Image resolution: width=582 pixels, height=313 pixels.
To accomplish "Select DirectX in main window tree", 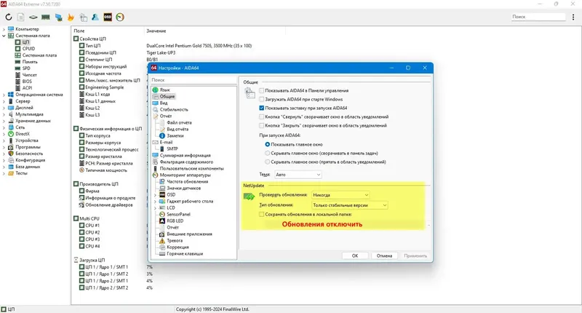I will pos(23,134).
